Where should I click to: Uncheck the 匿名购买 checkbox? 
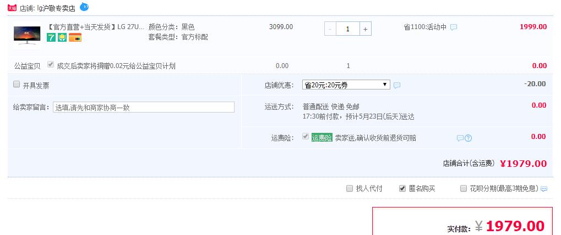(x=402, y=188)
